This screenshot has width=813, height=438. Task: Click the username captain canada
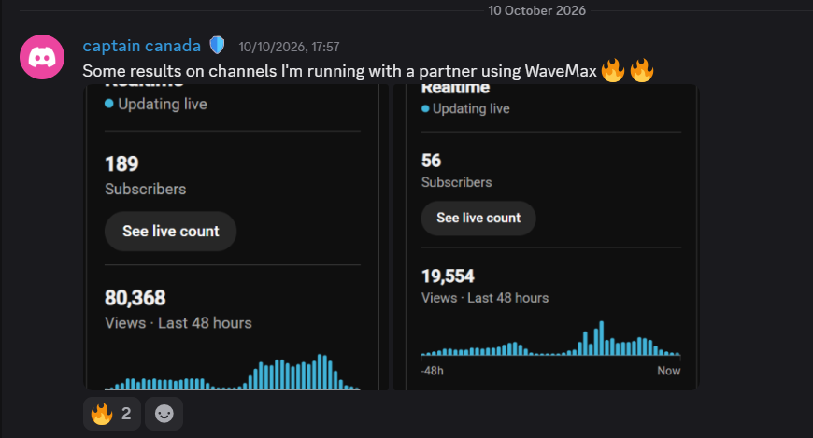click(x=141, y=46)
